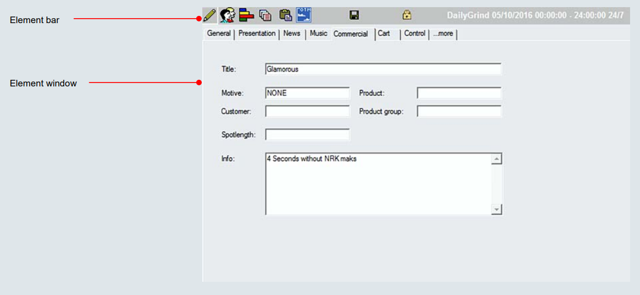Open the Cart tab
The width and height of the screenshot is (640, 295).
tap(384, 34)
